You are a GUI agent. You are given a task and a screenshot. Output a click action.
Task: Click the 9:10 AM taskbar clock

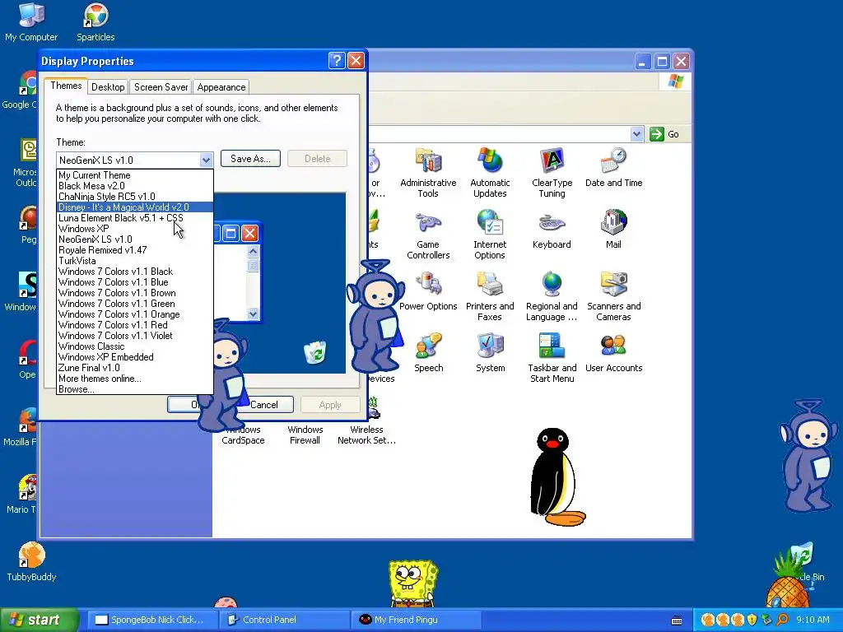click(813, 620)
